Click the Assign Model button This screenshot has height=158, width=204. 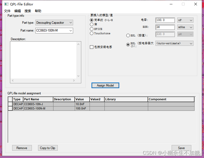105,85
